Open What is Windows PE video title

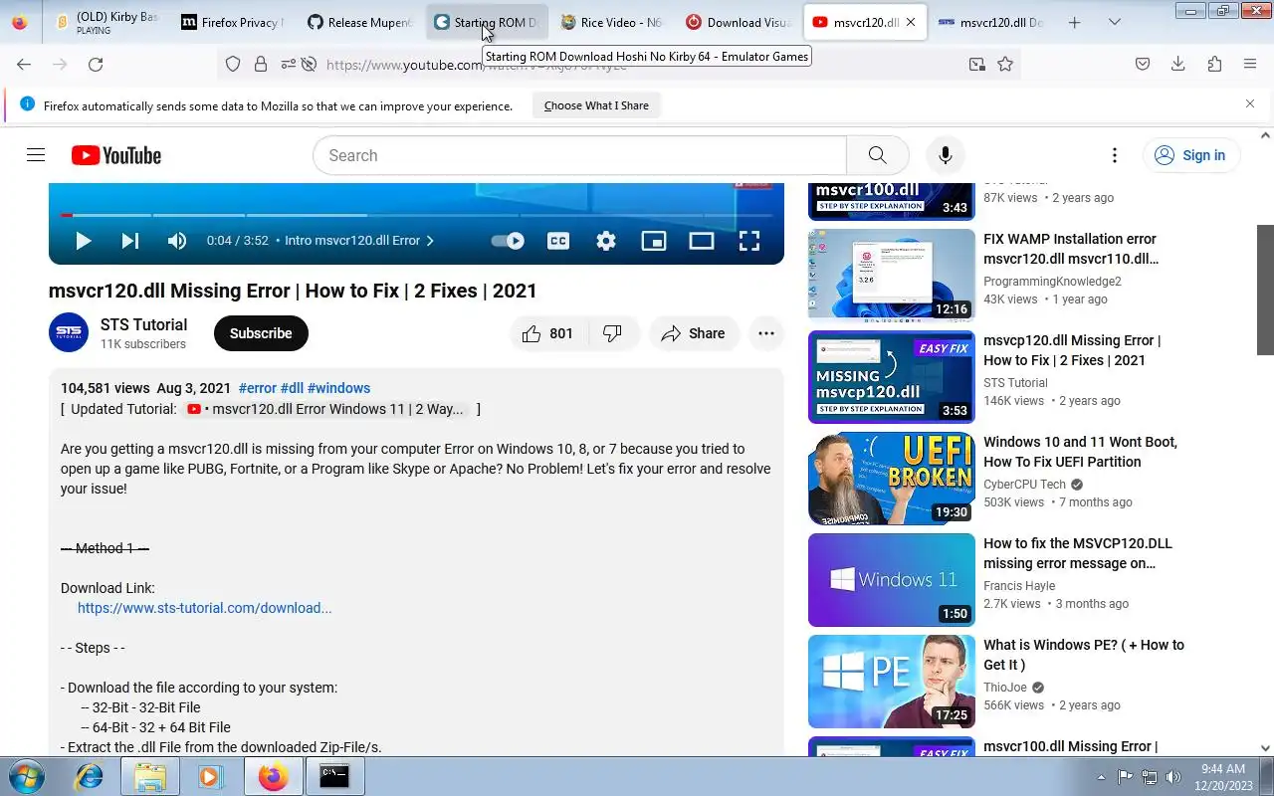click(x=1083, y=655)
